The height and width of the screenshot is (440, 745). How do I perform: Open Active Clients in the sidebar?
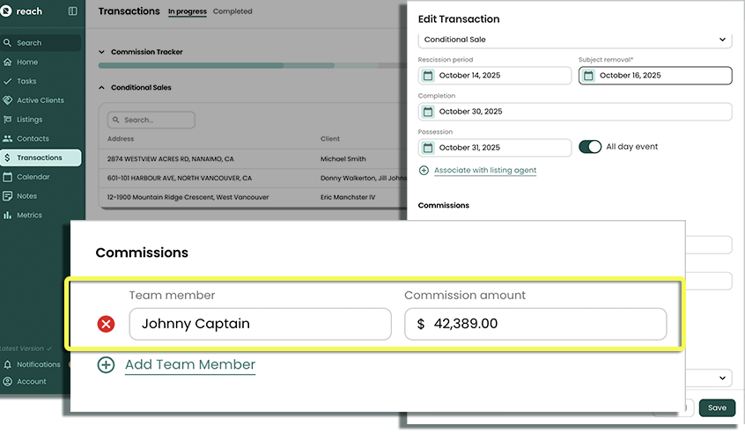click(40, 100)
